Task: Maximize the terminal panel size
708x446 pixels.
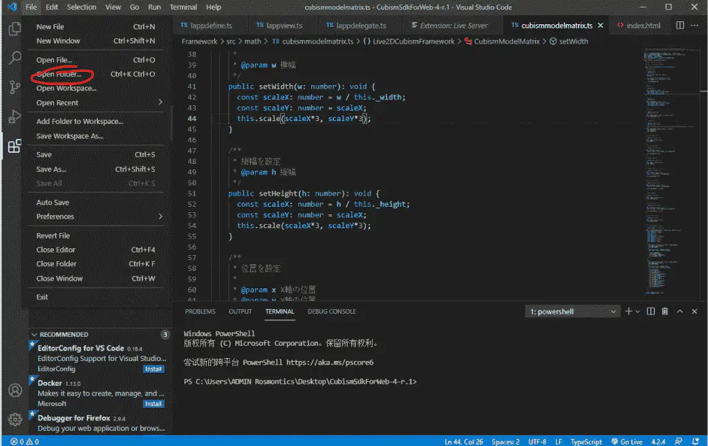Action: [680, 311]
